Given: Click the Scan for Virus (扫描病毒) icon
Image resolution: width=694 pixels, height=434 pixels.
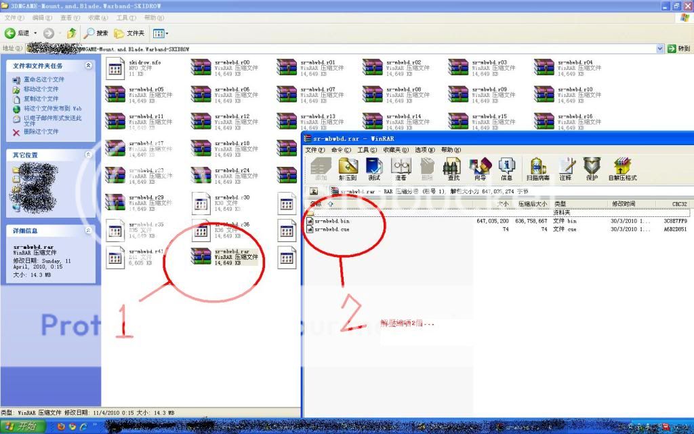Looking at the screenshot, I should coord(539,168).
